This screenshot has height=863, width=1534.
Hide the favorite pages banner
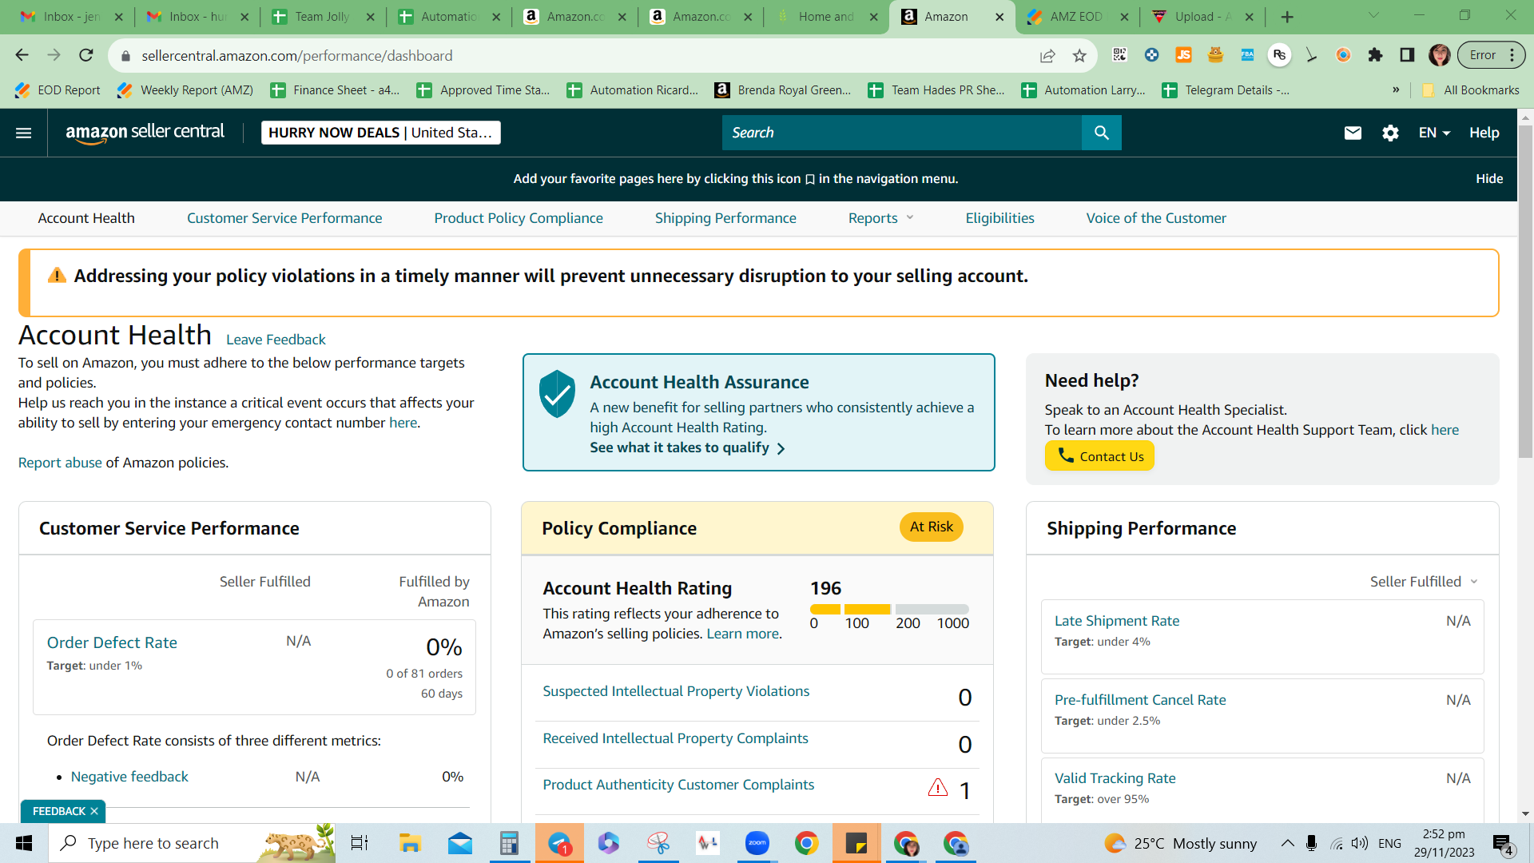click(1489, 178)
